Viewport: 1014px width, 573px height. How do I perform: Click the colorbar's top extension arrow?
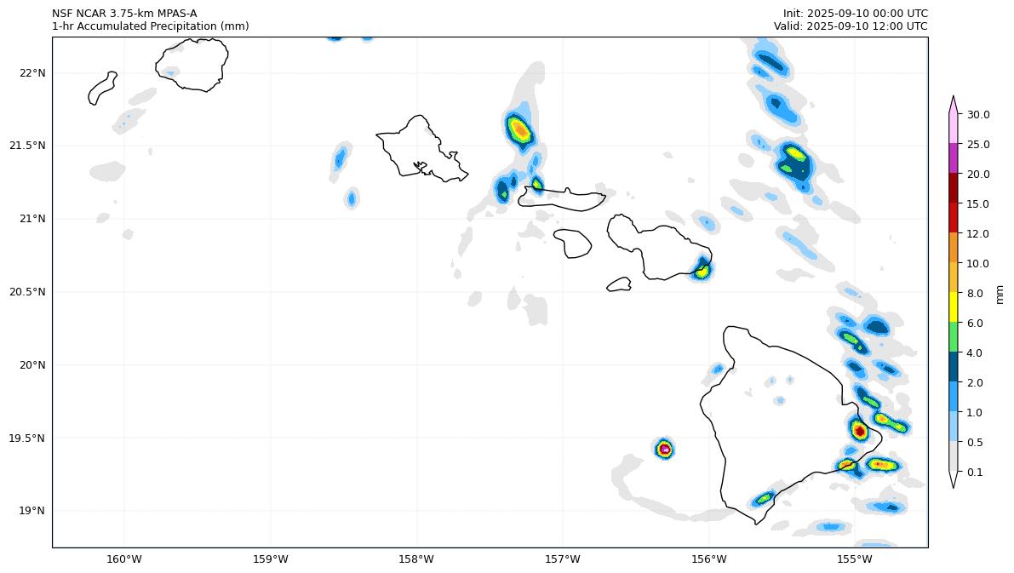point(954,104)
